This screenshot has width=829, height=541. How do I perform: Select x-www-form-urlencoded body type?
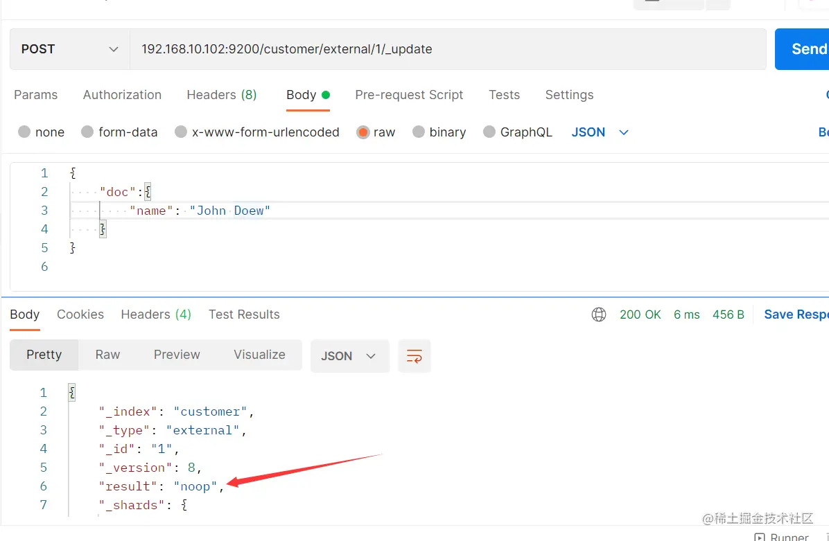[181, 132]
